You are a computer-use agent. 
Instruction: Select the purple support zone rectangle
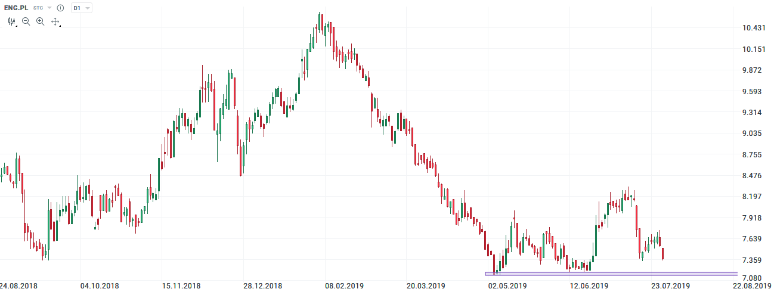[596, 274]
